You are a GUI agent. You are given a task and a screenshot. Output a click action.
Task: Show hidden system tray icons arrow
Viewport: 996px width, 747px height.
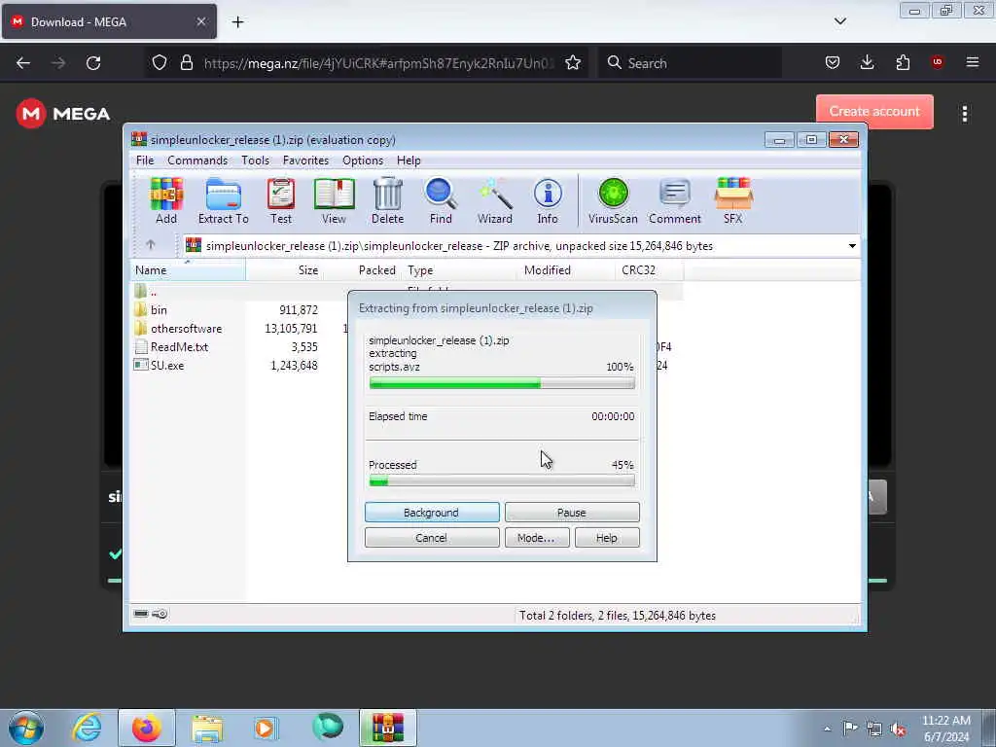[827, 729]
